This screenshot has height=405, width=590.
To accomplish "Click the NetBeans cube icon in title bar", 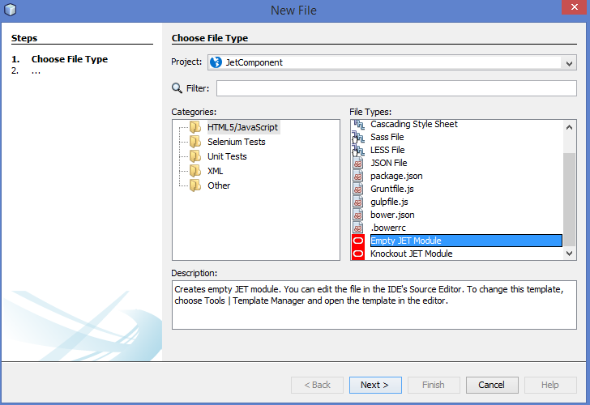I will click(x=11, y=10).
